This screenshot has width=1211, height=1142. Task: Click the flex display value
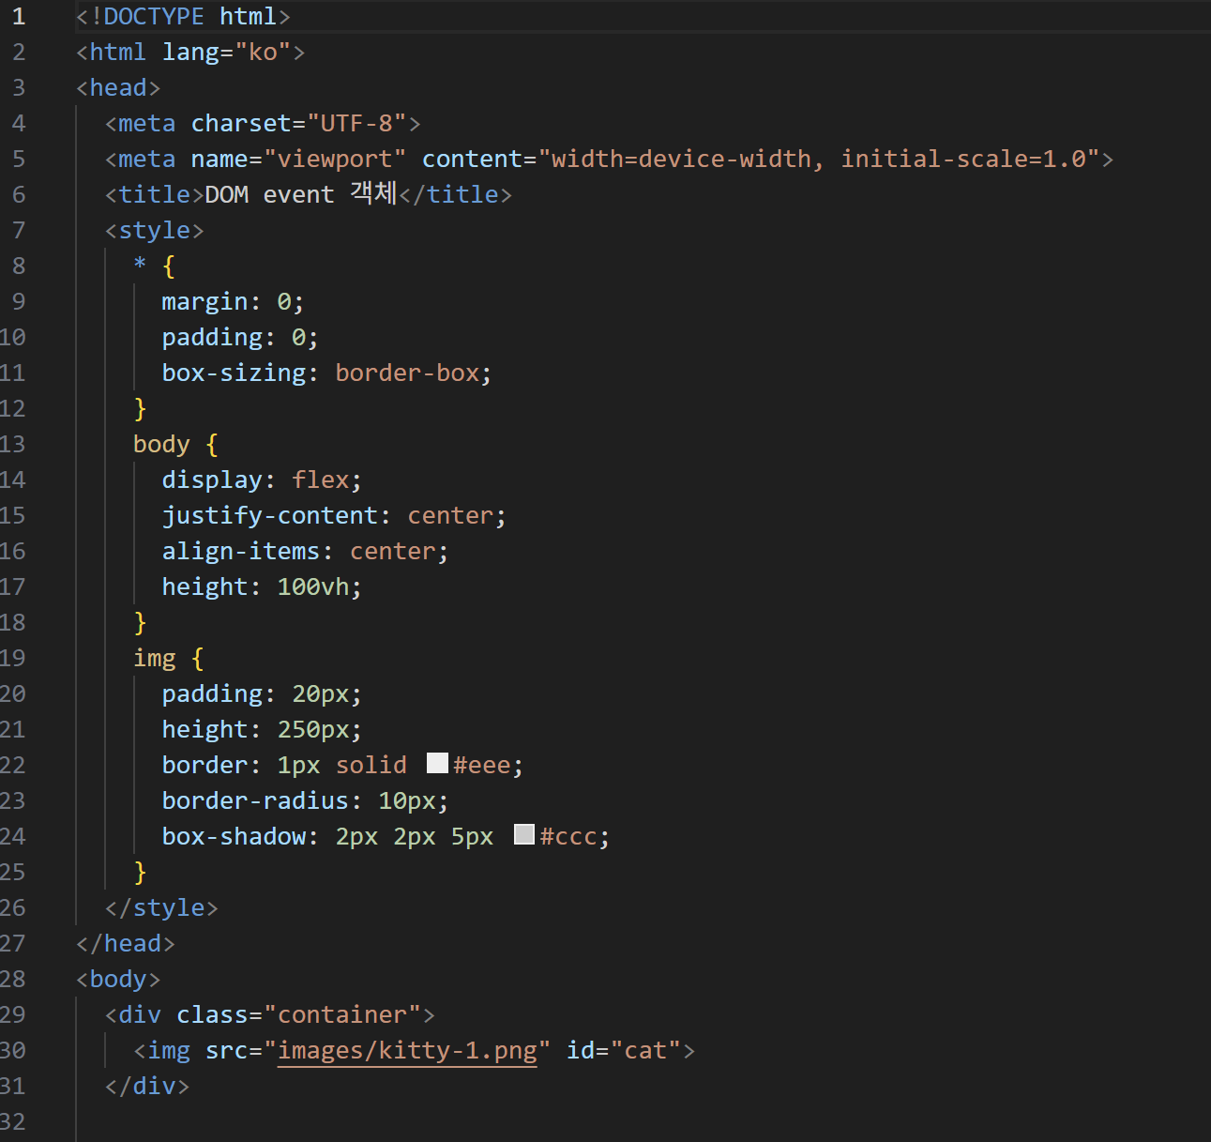pos(320,480)
